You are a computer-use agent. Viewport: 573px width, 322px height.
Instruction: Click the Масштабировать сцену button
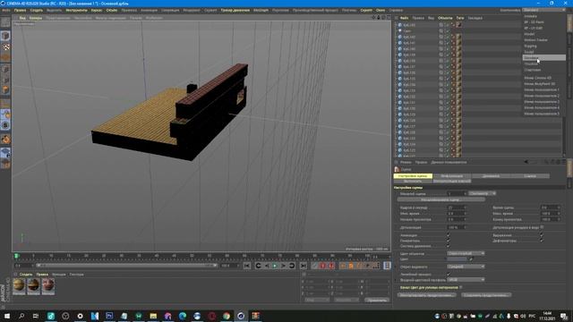[441, 200]
